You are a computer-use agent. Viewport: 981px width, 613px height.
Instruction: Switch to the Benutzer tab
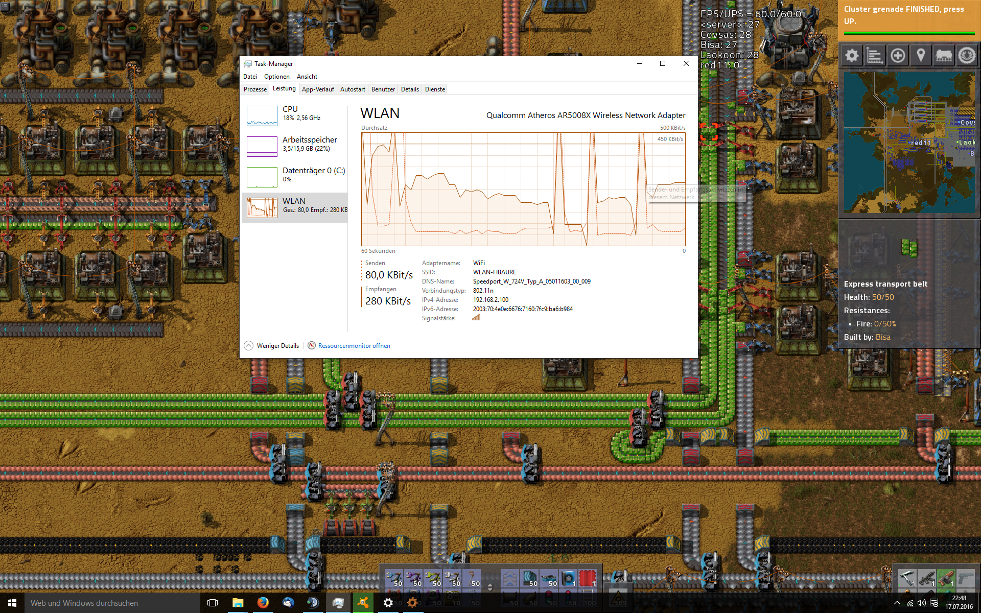383,89
